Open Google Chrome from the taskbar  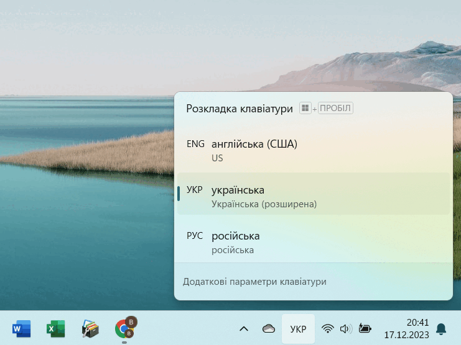tap(124, 329)
